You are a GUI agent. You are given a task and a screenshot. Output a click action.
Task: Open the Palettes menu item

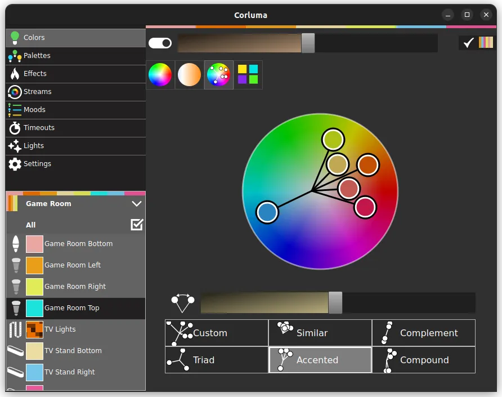(75, 56)
